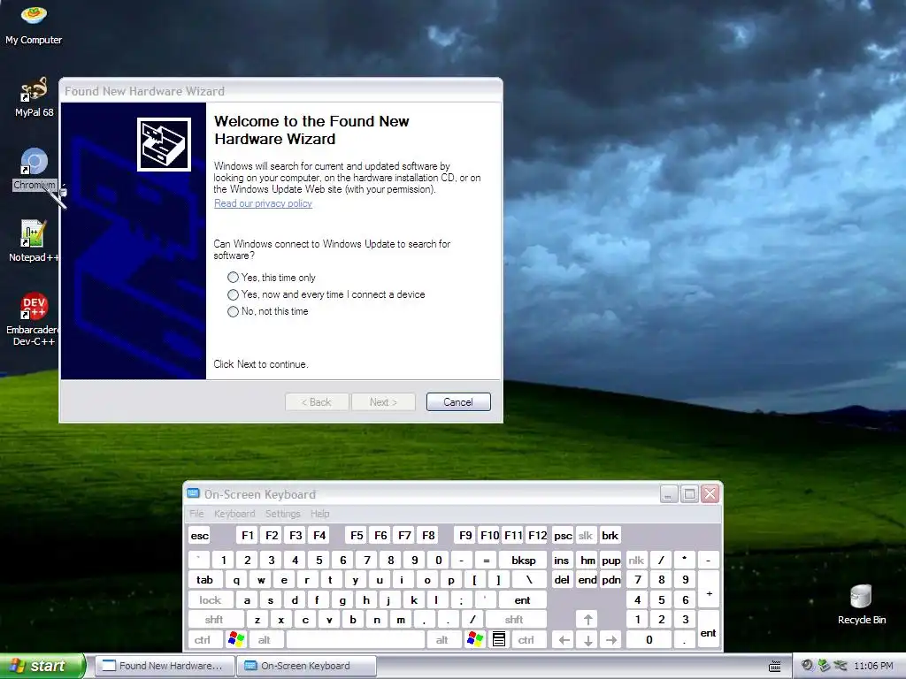
Task: Select the Notepad++ desktop icon
Action: pyautogui.click(x=34, y=240)
